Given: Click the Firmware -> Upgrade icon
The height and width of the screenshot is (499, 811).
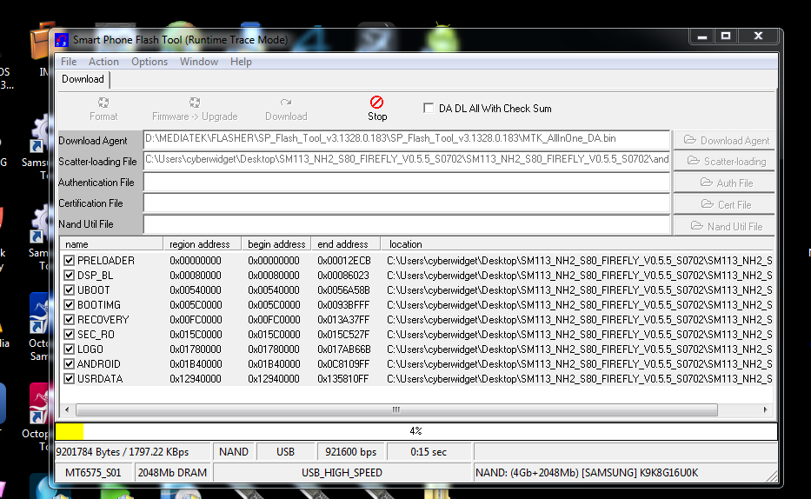Looking at the screenshot, I should pyautogui.click(x=195, y=103).
